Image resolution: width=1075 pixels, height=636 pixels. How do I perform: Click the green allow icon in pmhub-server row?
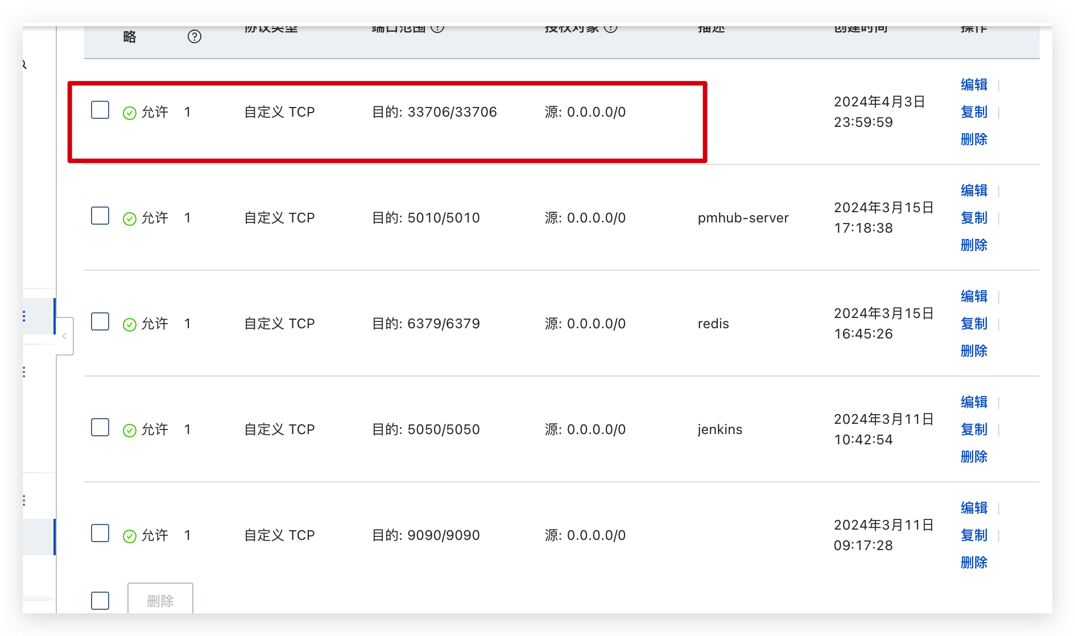click(130, 219)
